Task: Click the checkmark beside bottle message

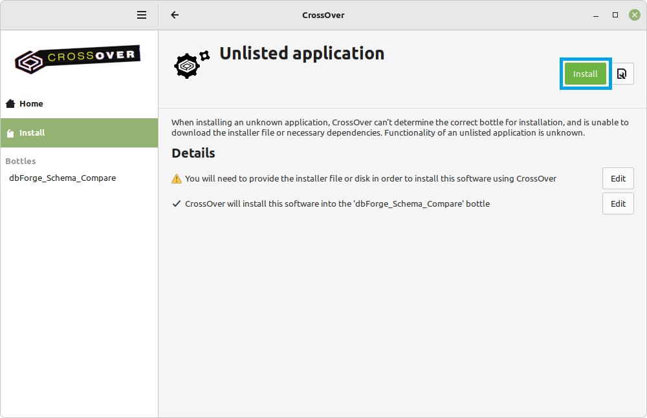Action: point(177,204)
